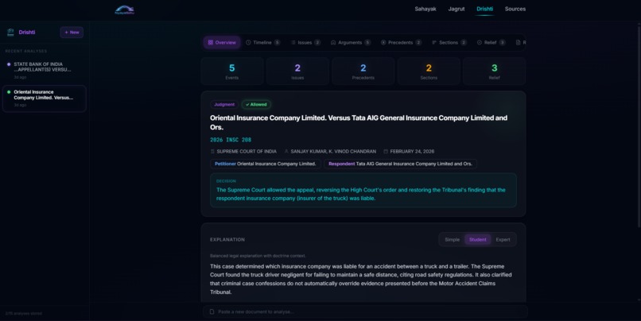Open State Bank of India analysis

click(45, 70)
